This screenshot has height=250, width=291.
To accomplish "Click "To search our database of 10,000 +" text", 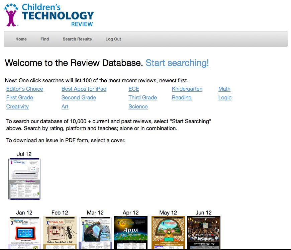I will (x=109, y=125).
